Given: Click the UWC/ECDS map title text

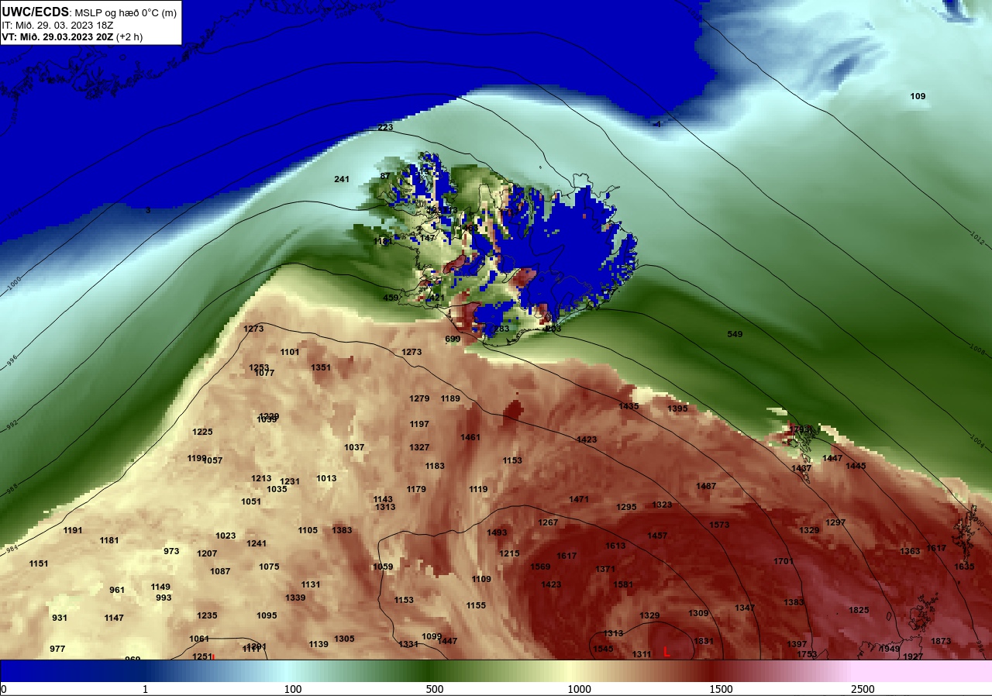Looking at the screenshot, I should [36, 12].
